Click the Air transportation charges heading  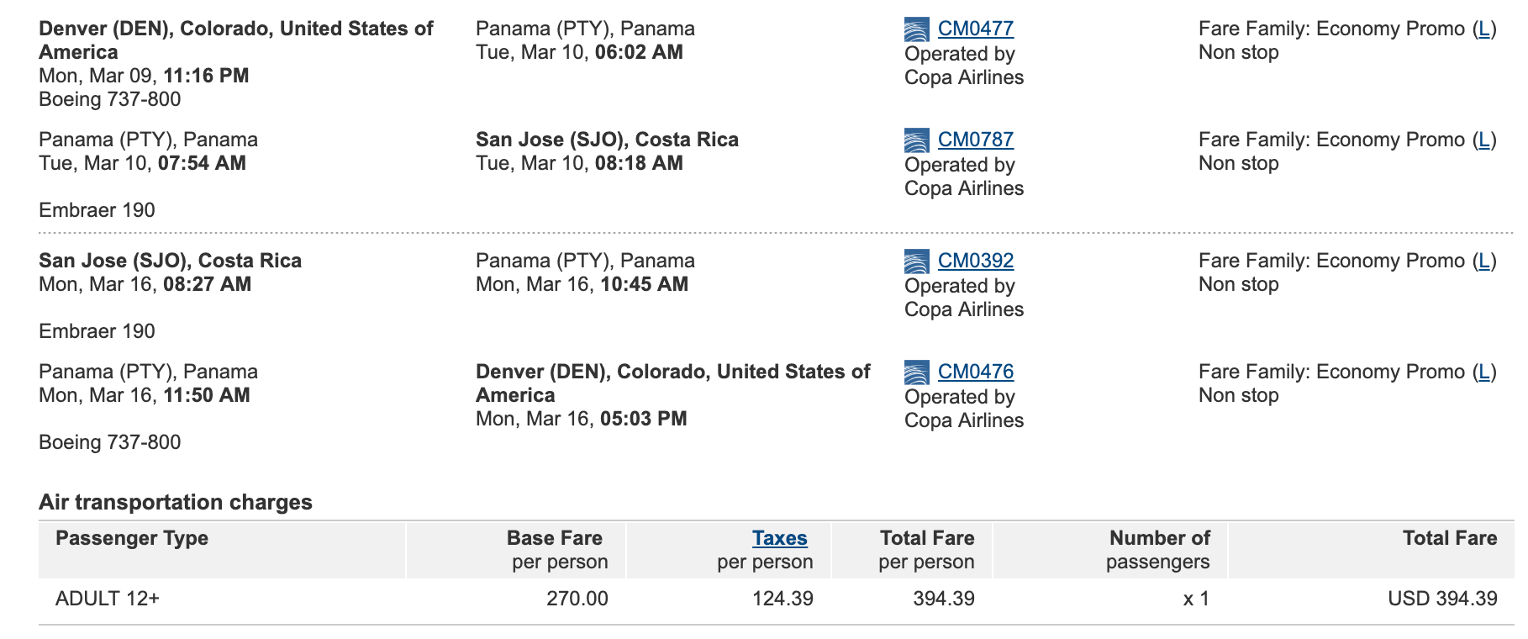(x=176, y=502)
